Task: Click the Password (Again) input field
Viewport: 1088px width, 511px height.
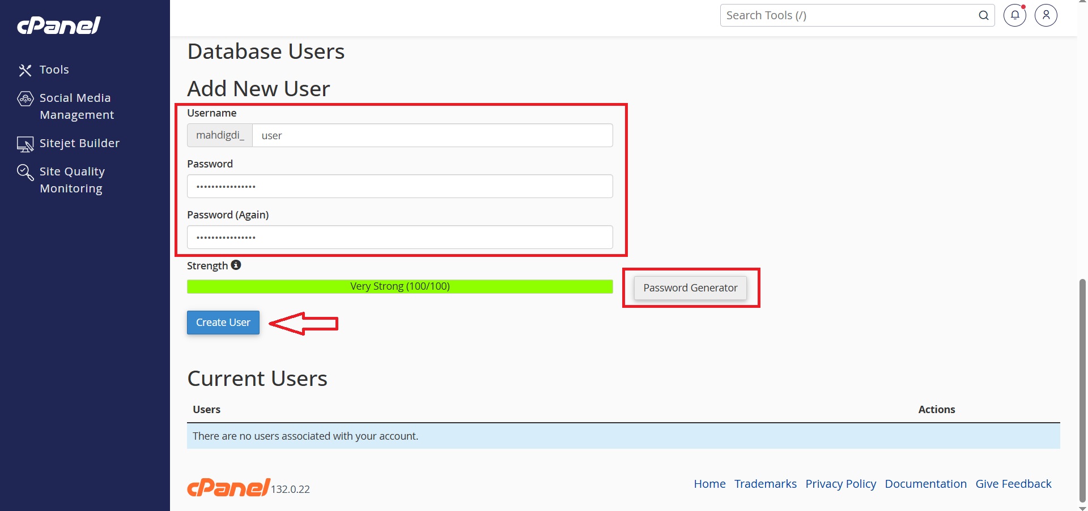Action: pyautogui.click(x=400, y=237)
